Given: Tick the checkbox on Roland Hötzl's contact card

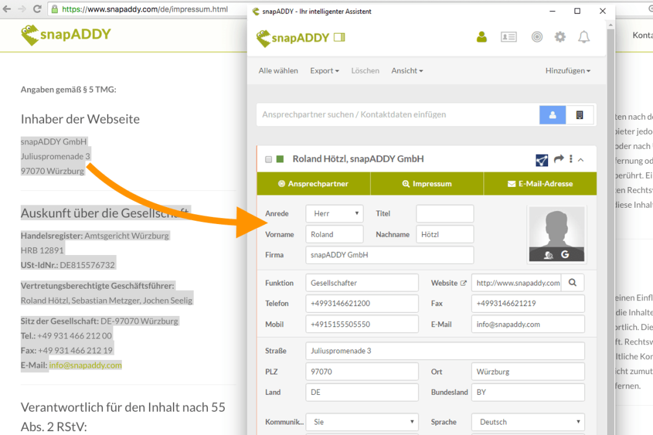Looking at the screenshot, I should 268,159.
